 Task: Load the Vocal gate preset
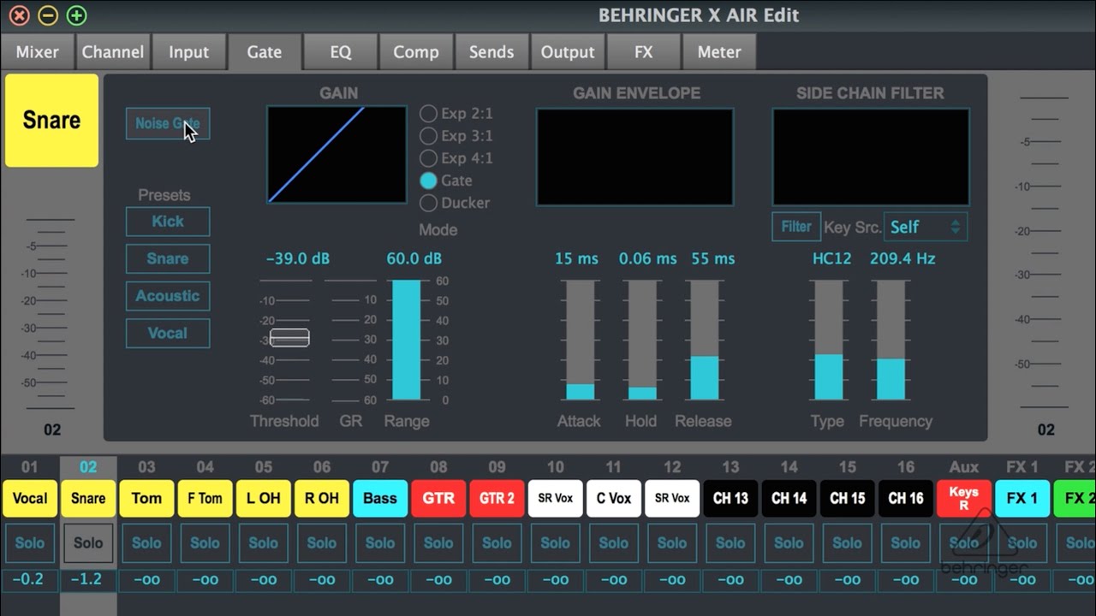pyautogui.click(x=168, y=333)
